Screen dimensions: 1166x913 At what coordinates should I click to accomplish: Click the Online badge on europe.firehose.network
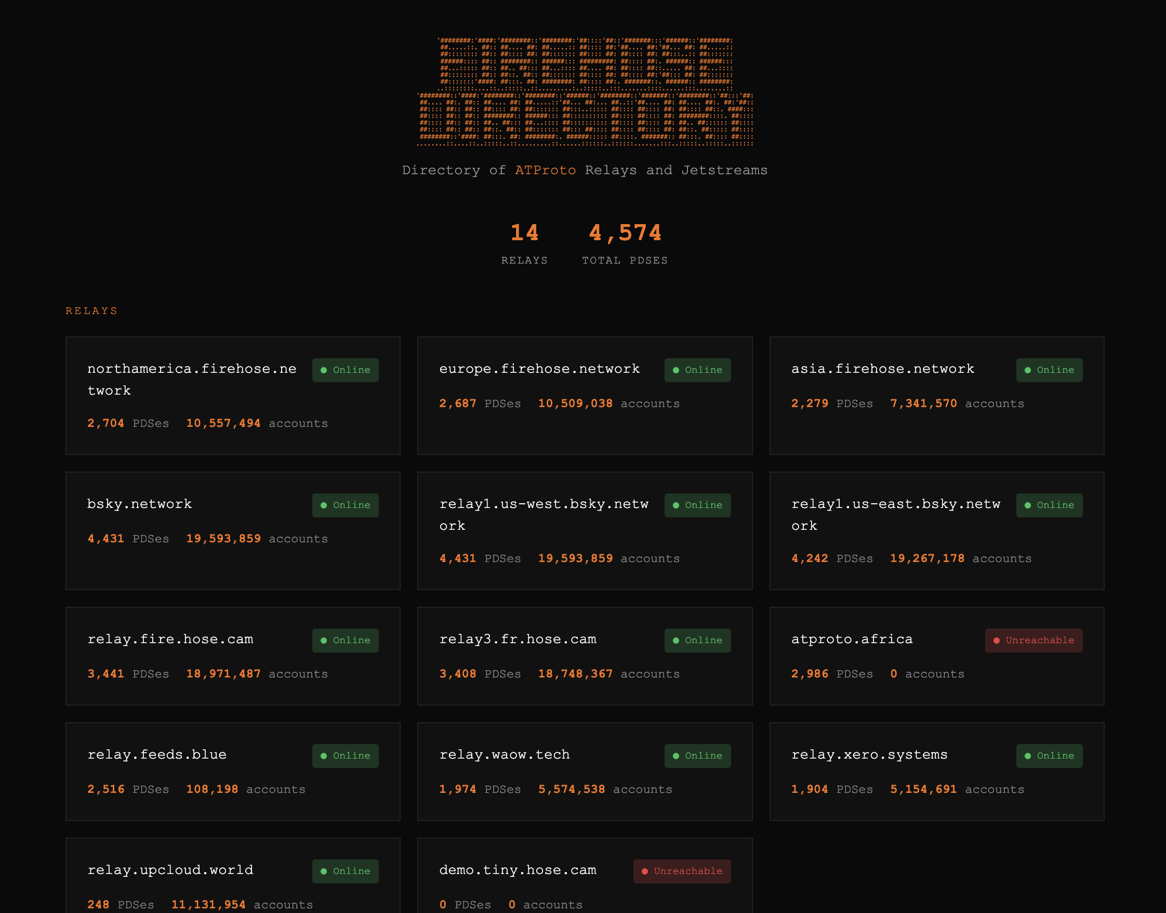[x=697, y=370]
